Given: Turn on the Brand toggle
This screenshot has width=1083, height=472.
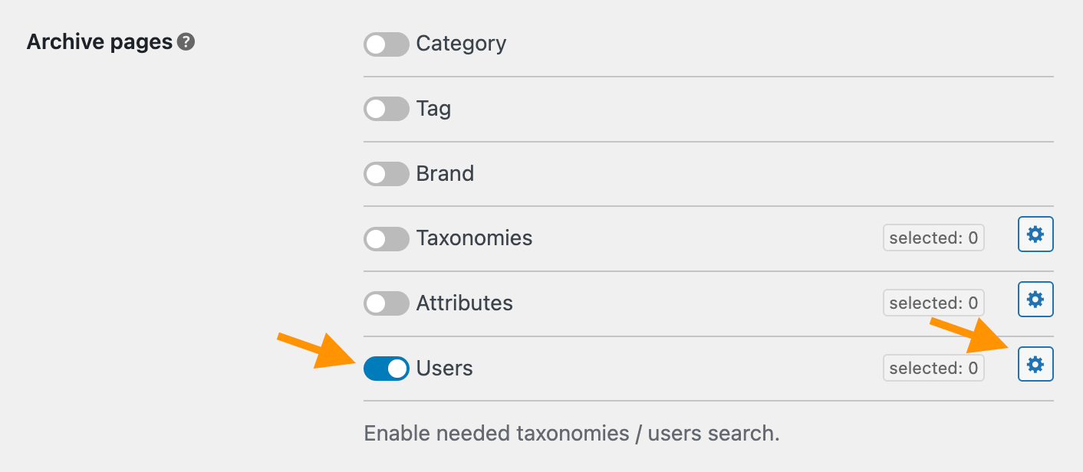Looking at the screenshot, I should 386,175.
